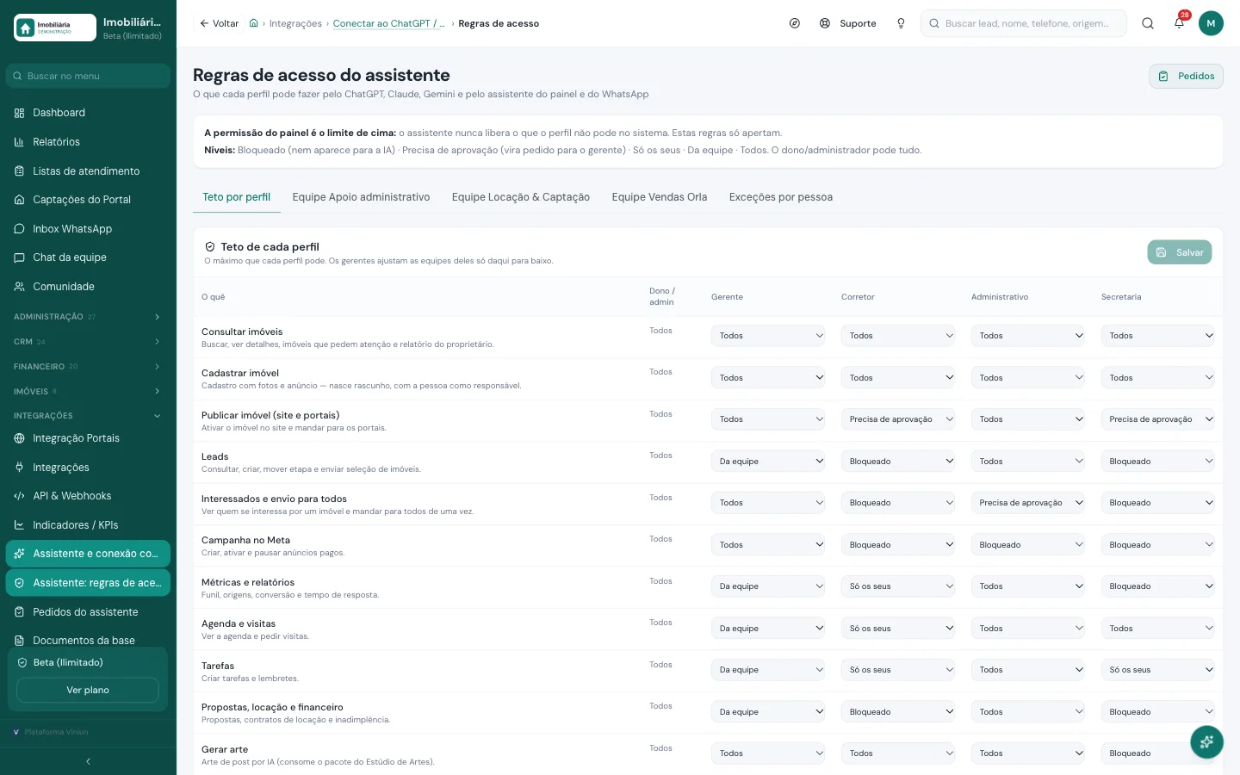Collapse the INTEGRAÇÕES sidebar section
Screen dimensions: 1240x775
(x=88, y=416)
